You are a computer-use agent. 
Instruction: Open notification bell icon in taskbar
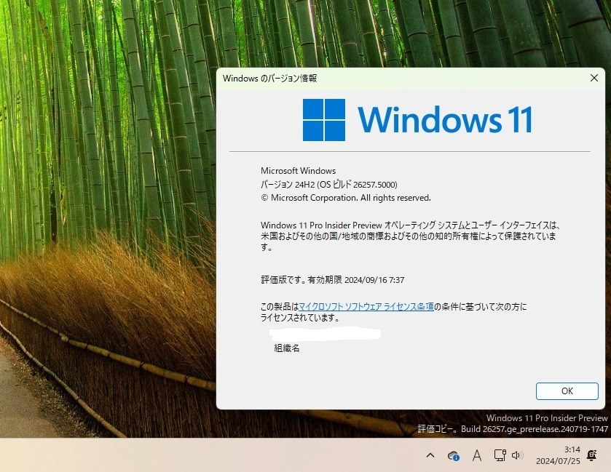[x=591, y=455]
